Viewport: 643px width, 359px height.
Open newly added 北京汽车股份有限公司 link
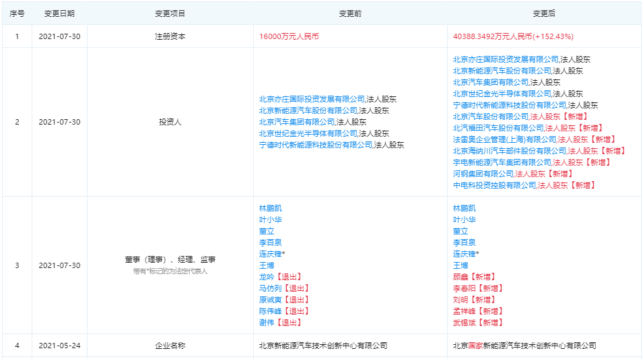click(490, 117)
